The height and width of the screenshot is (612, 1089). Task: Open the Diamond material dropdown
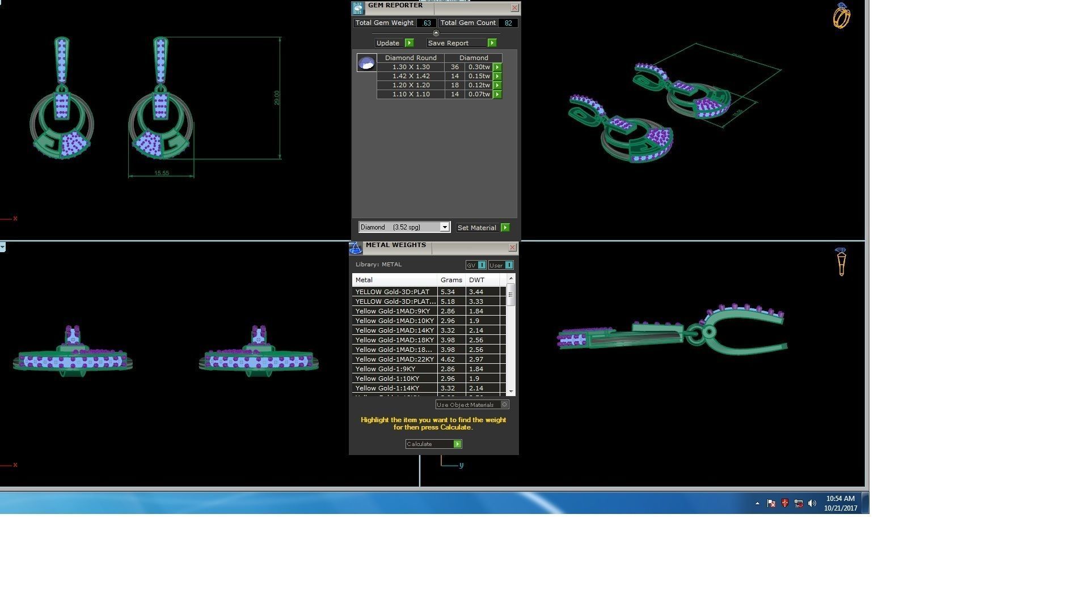pos(445,227)
